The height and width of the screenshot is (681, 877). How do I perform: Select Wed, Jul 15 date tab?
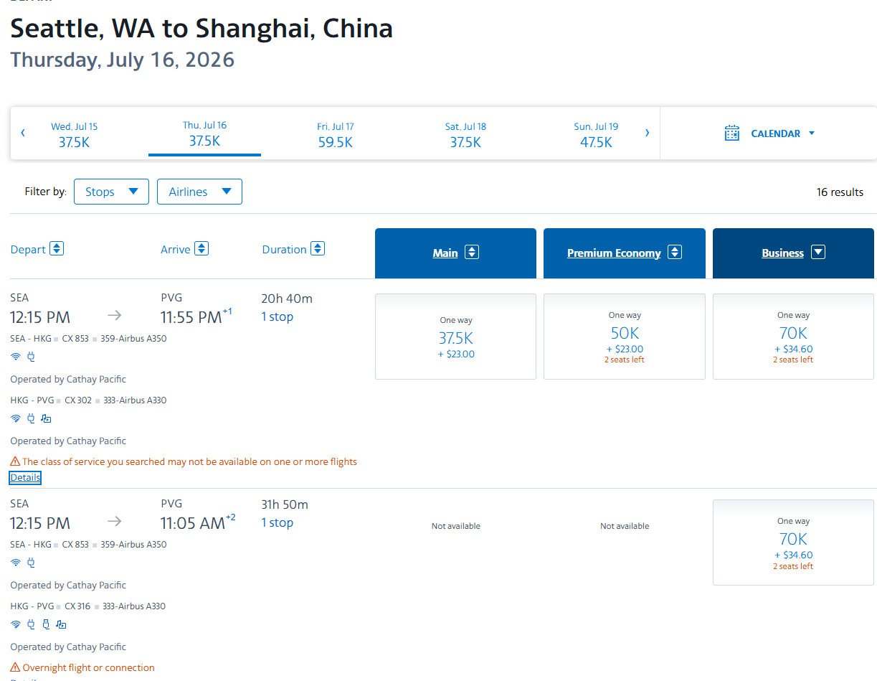coord(74,134)
